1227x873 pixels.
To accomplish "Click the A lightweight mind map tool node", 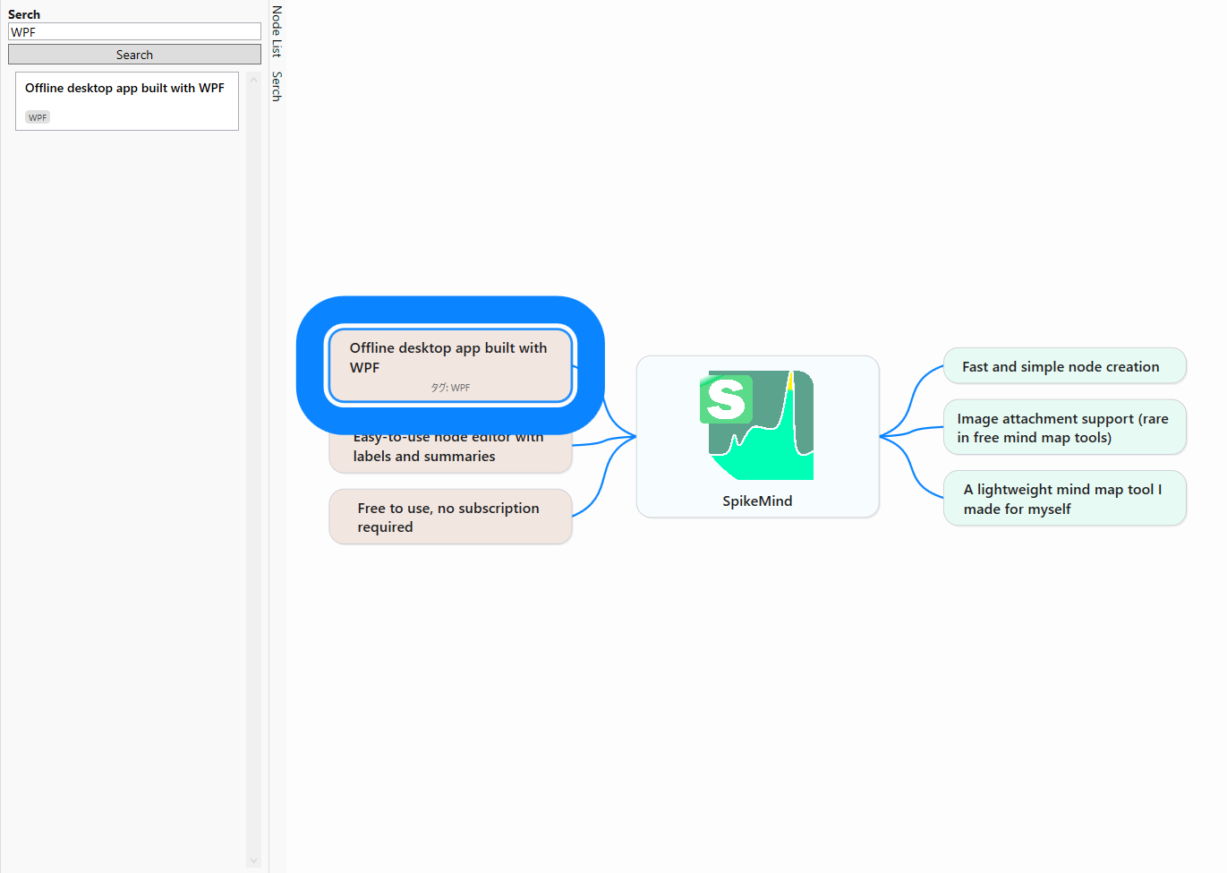I will (1064, 498).
